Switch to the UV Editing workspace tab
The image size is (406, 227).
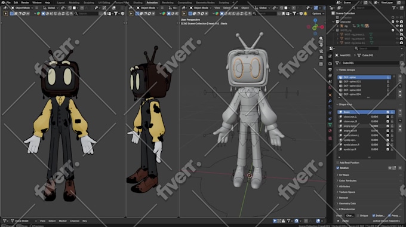(104, 2)
